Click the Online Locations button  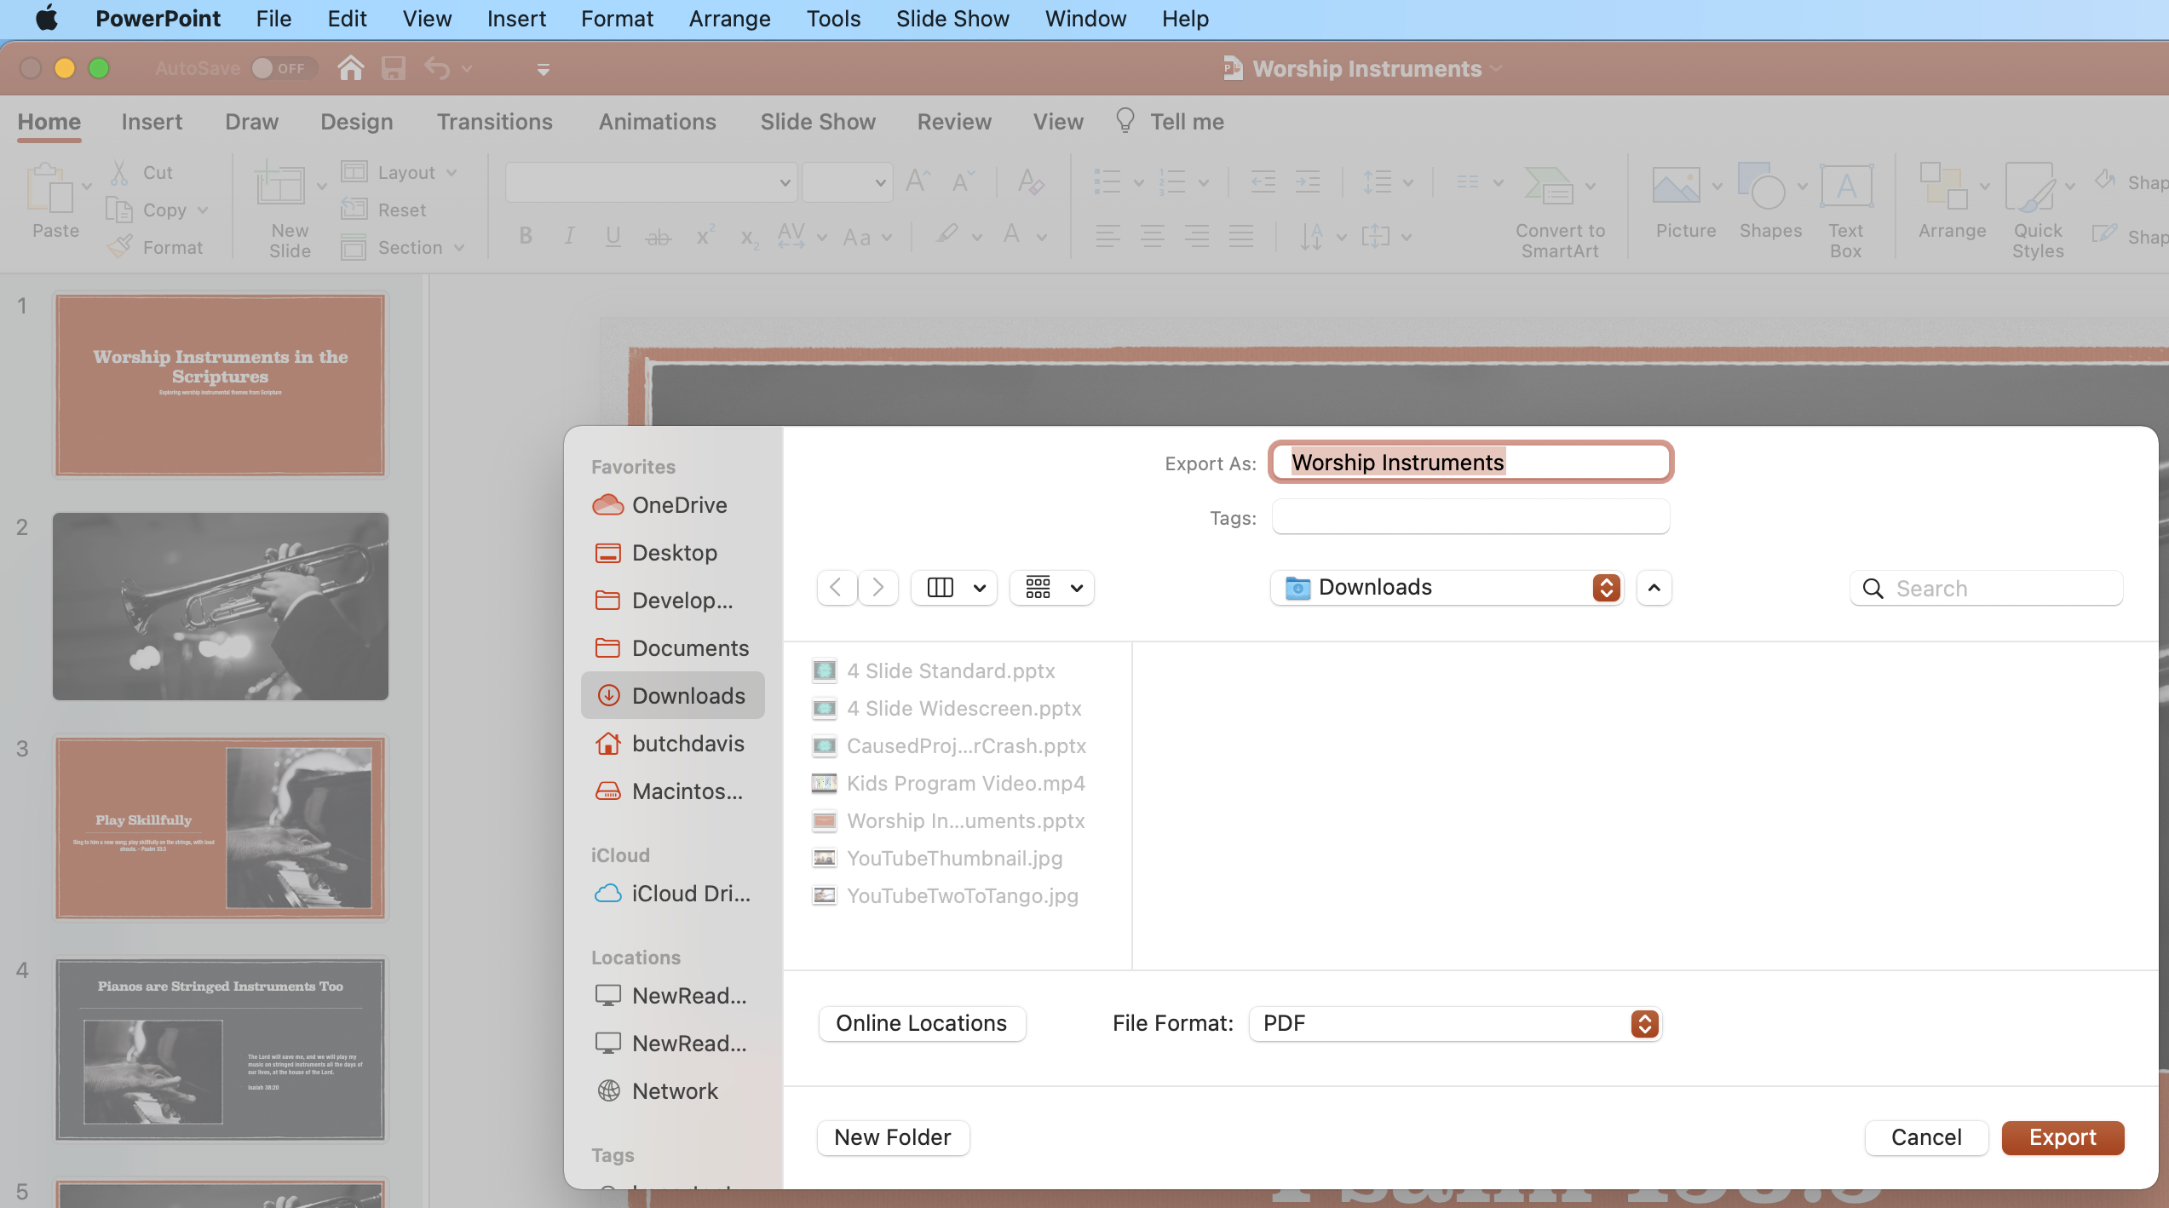[921, 1023]
